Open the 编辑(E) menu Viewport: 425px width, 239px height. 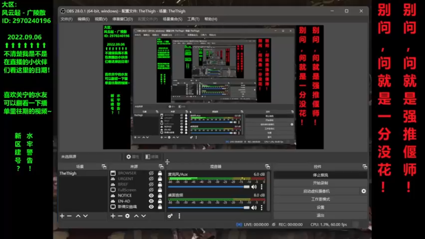83,19
